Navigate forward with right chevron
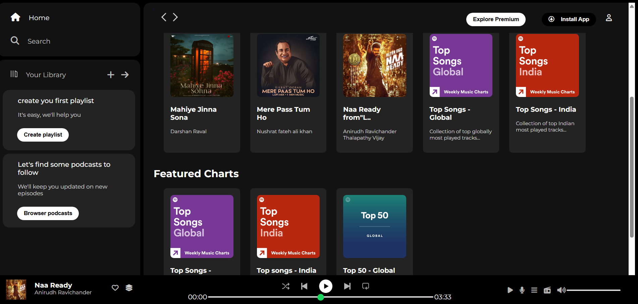638x304 pixels. [175, 17]
